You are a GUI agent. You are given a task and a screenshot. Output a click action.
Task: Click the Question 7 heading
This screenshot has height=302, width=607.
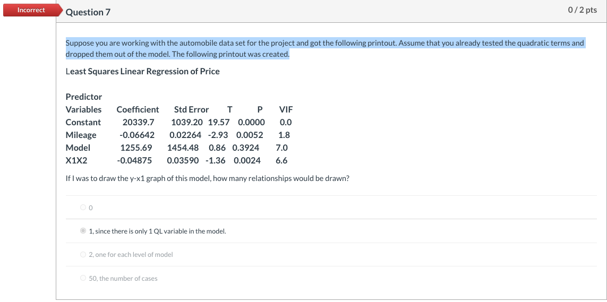88,12
